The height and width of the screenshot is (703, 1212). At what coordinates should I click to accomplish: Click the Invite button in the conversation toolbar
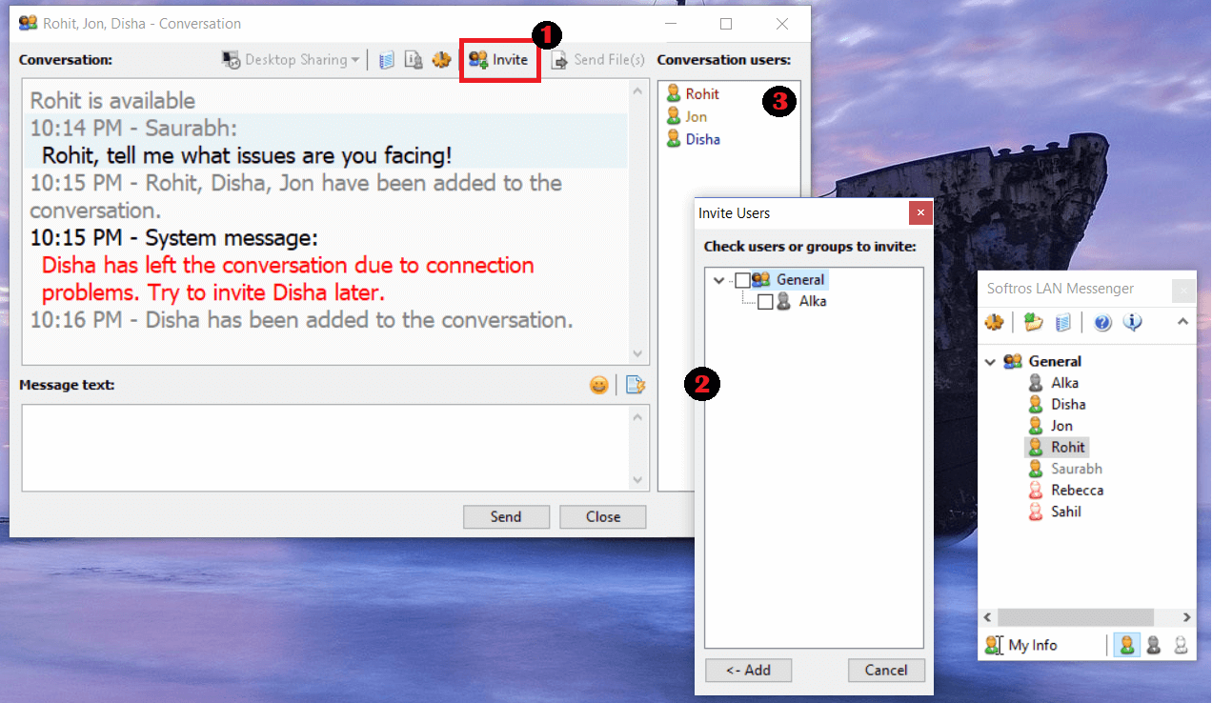498,60
